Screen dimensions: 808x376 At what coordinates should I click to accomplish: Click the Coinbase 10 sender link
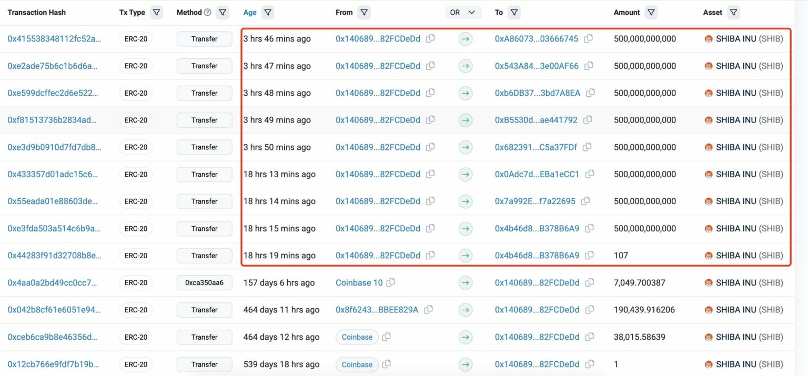359,283
